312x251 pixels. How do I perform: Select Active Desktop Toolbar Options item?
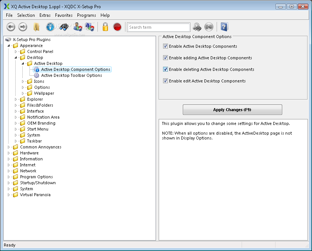point(71,75)
